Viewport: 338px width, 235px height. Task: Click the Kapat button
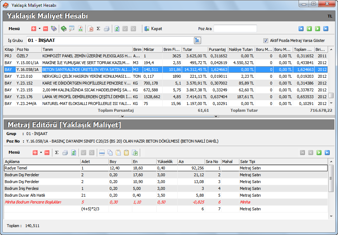[x=153, y=29]
